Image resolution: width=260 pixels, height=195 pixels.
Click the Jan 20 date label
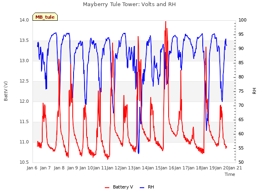(x=222, y=168)
